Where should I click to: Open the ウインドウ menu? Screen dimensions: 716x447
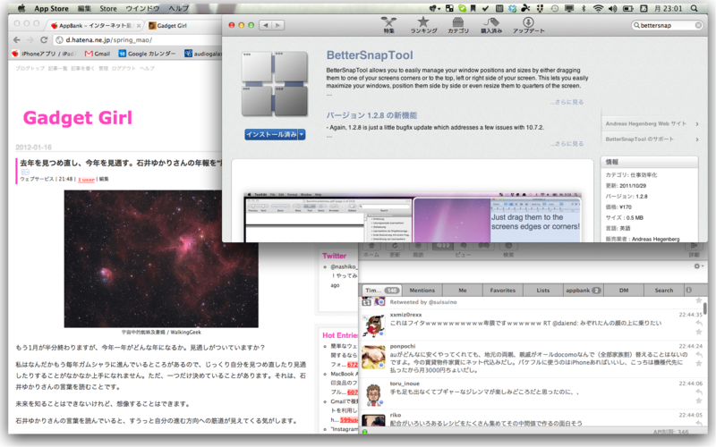tap(142, 8)
